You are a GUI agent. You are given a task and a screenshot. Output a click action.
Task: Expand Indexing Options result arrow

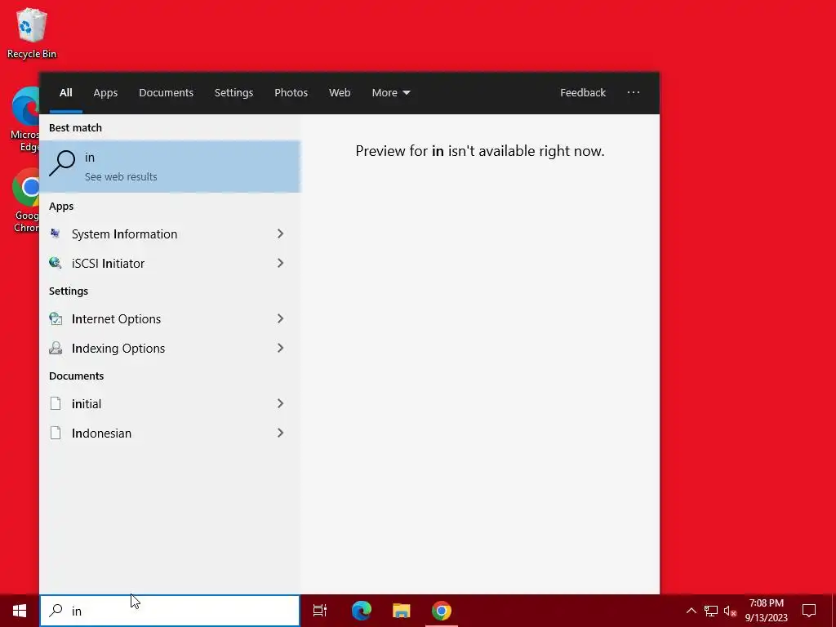click(x=280, y=348)
